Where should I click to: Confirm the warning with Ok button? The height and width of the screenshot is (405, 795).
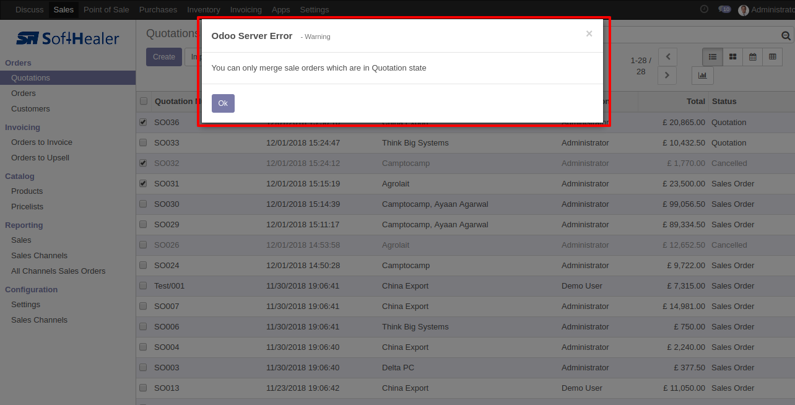(223, 103)
